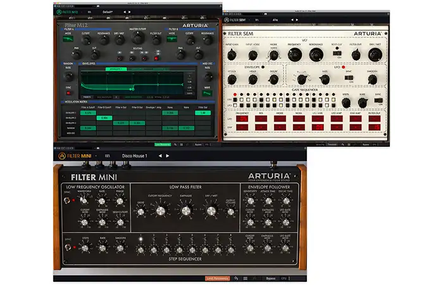Click Bypass button in Filter MINI

coord(270,279)
